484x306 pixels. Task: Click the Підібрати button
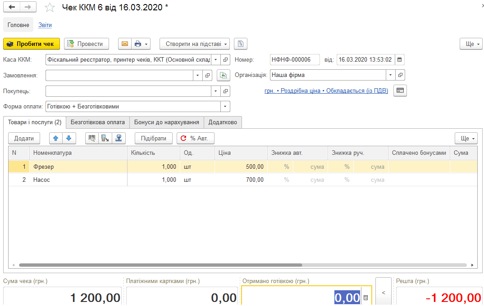pos(153,138)
